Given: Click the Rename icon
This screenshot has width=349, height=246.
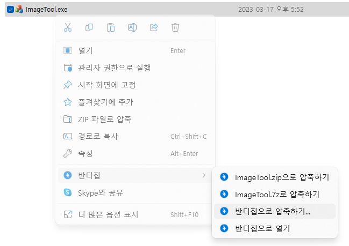Looking at the screenshot, I should 132,27.
